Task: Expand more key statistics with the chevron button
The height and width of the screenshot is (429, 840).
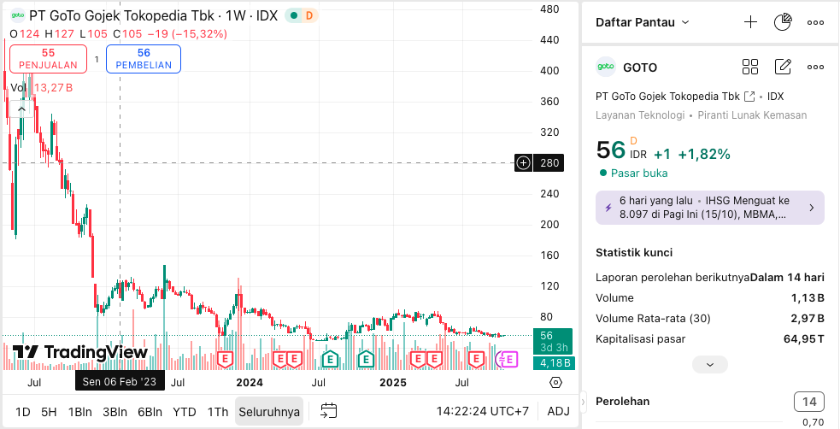Action: tap(710, 364)
